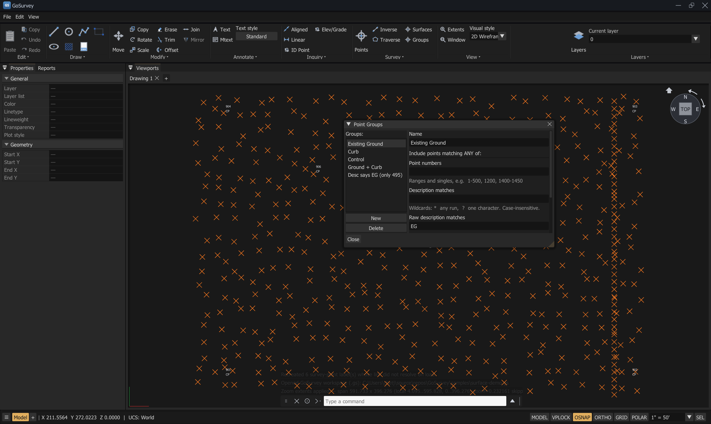Toggle ORTHO mode in status bar
The image size is (711, 424).
pyautogui.click(x=603, y=417)
